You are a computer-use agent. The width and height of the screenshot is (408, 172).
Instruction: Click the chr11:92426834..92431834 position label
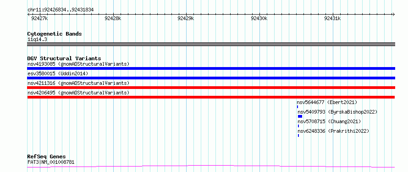(x=61, y=10)
